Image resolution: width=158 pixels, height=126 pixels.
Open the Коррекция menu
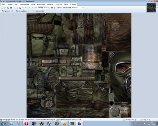(41, 4)
